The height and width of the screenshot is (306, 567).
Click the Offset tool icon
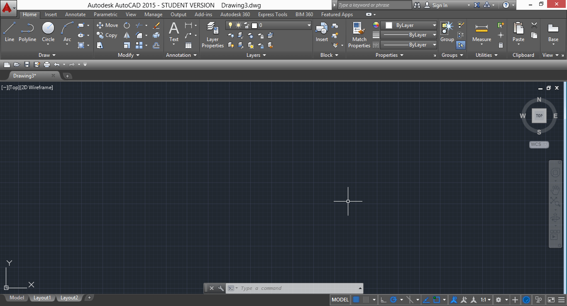[x=156, y=45]
